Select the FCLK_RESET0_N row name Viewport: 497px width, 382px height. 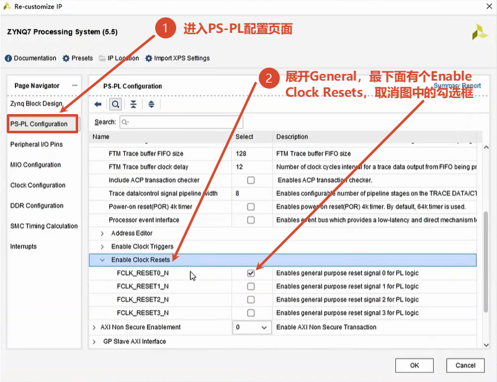point(143,273)
